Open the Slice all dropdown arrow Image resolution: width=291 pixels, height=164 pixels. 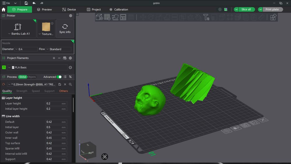pyautogui.click(x=236, y=10)
